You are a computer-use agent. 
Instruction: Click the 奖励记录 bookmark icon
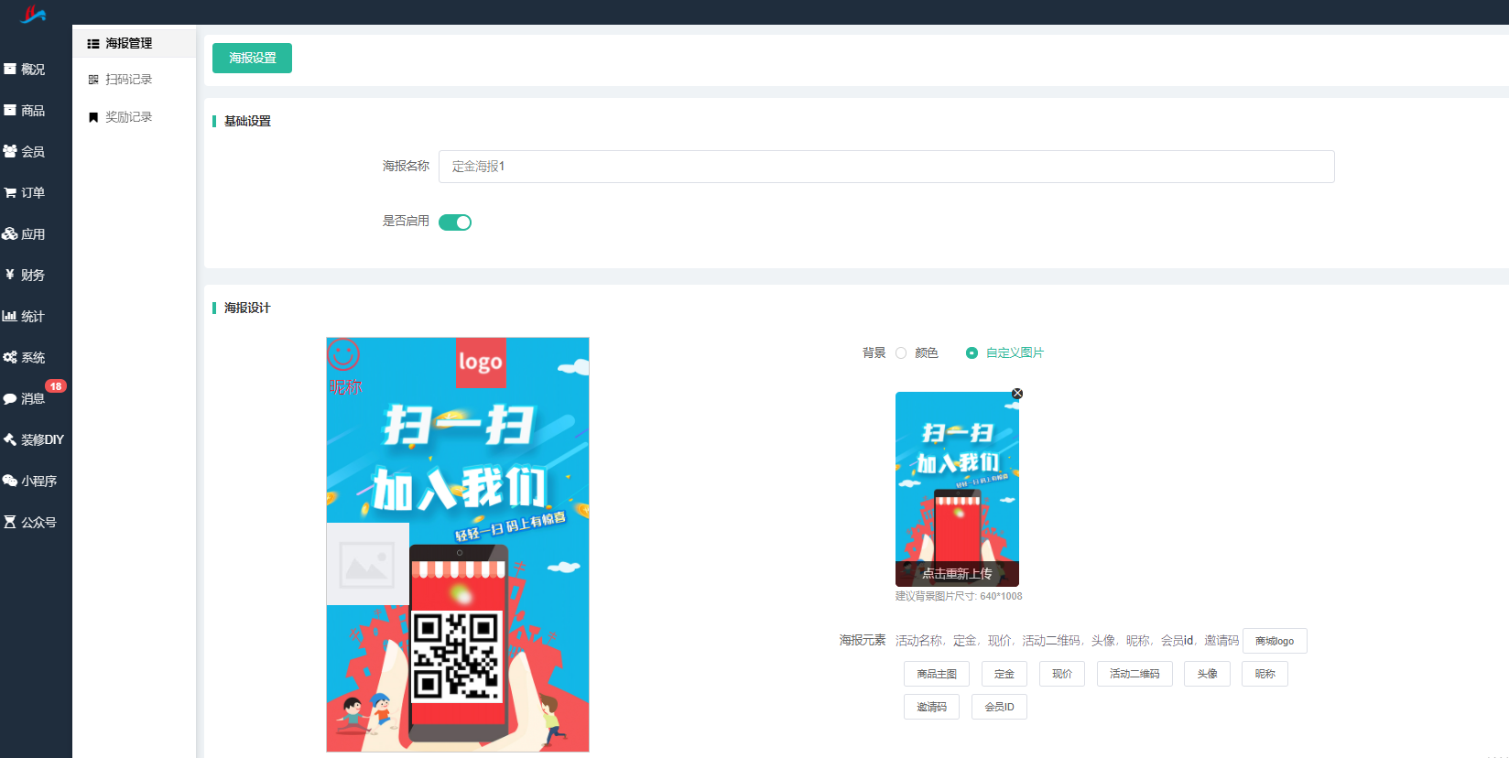[x=93, y=117]
